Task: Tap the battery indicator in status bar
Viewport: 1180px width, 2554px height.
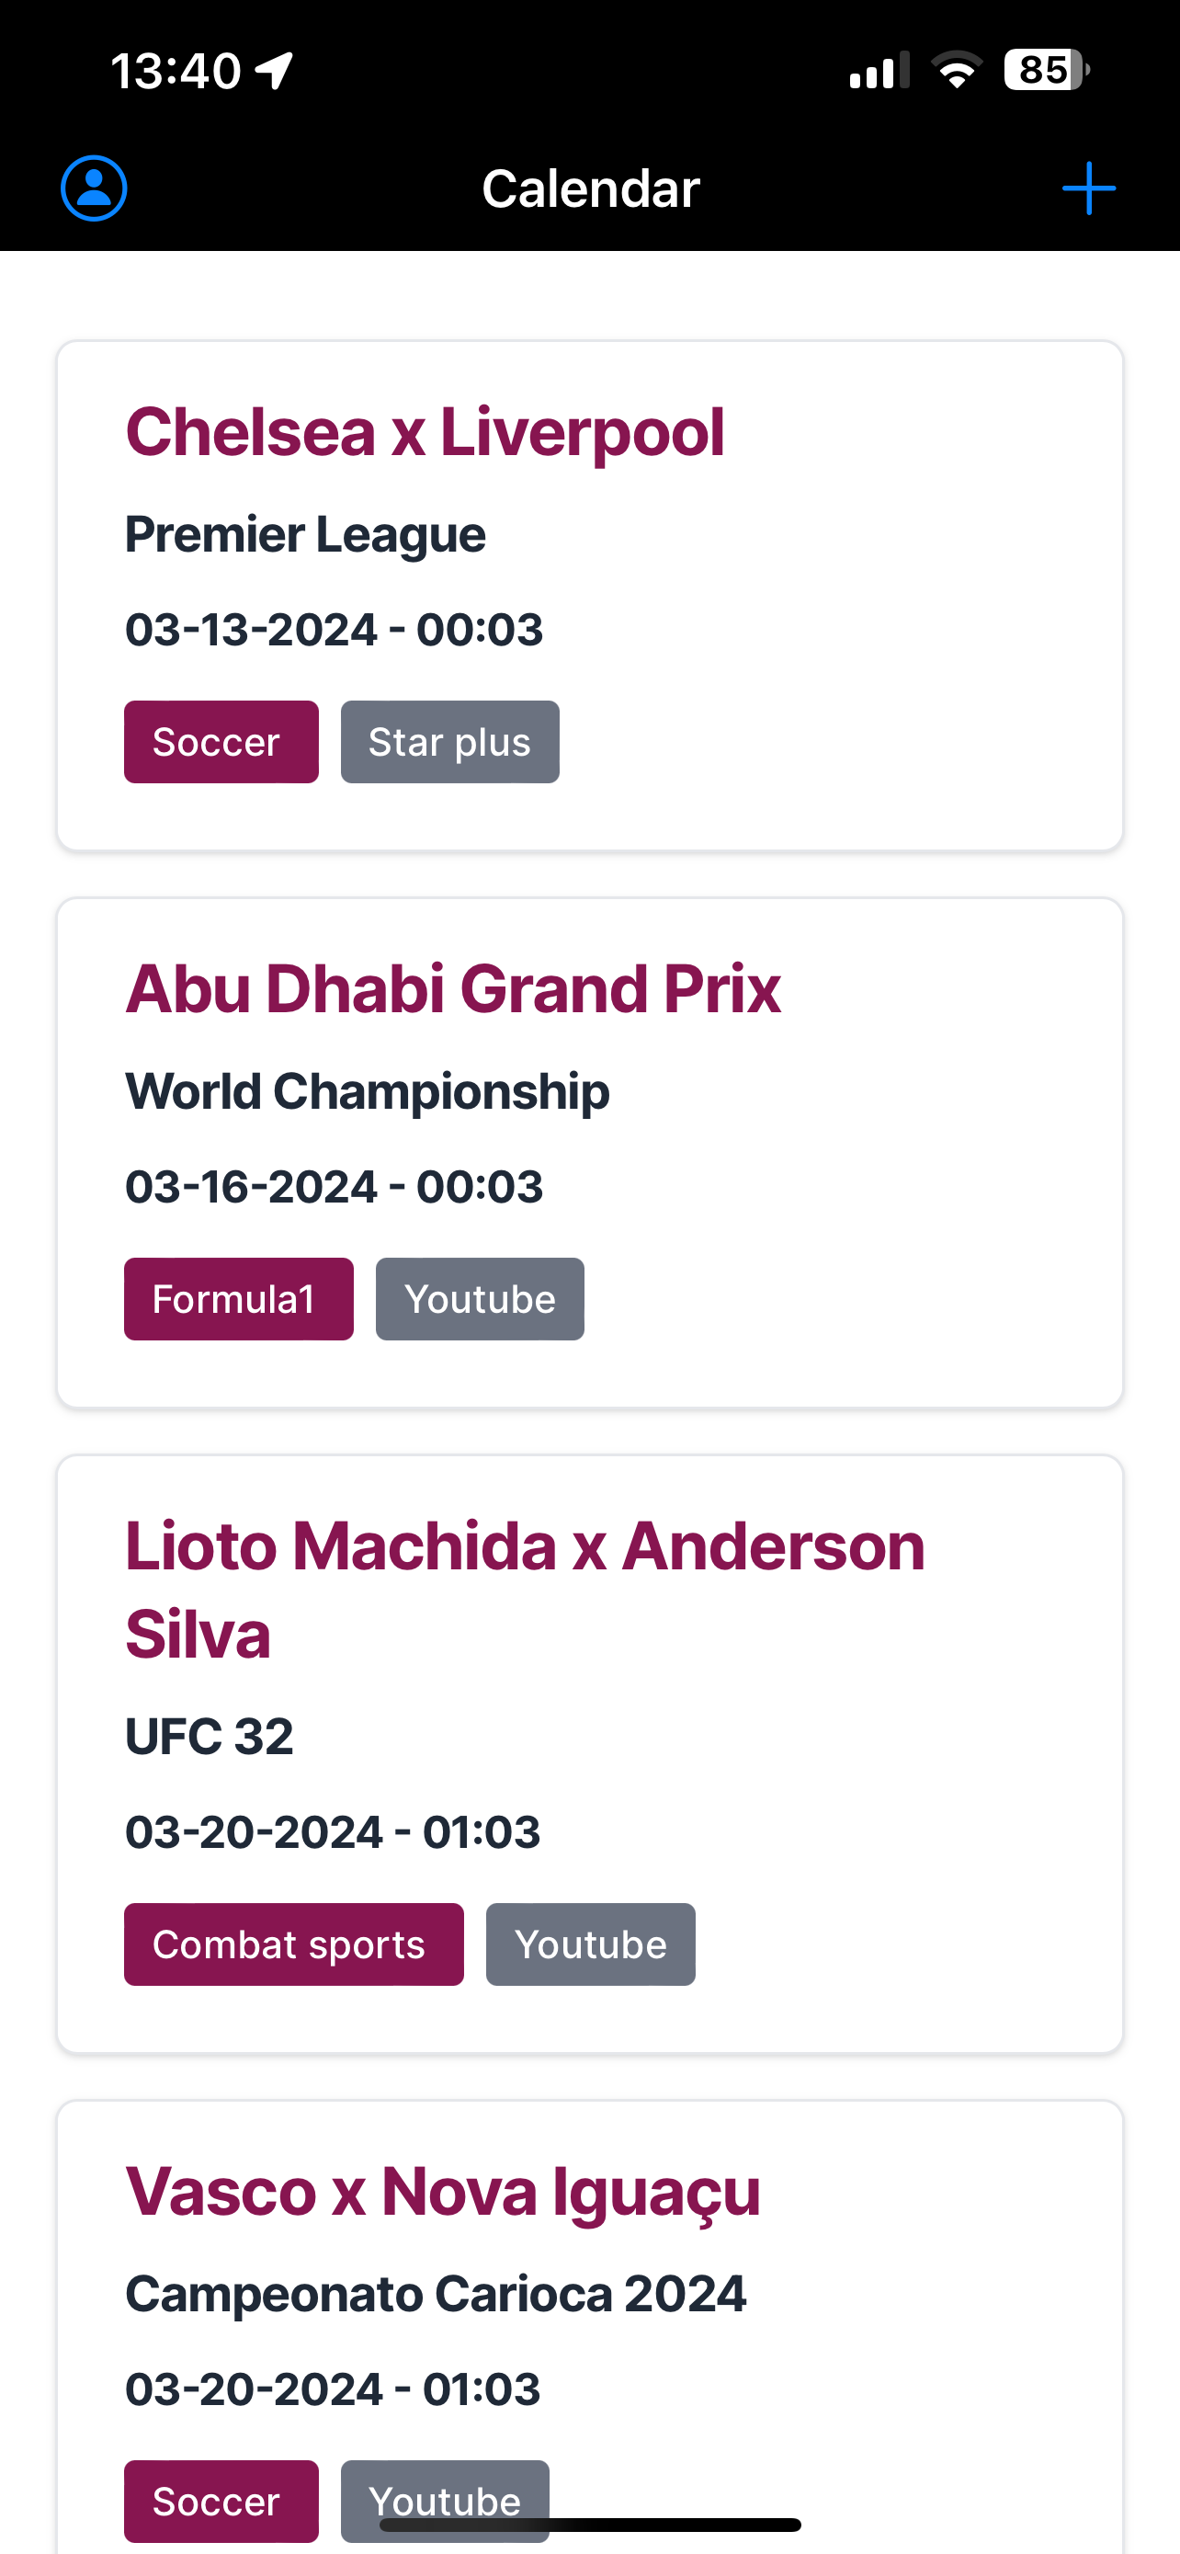Action: [x=1046, y=71]
